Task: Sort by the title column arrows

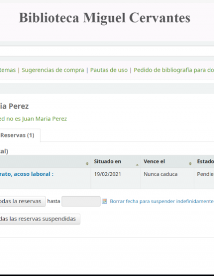Action: (x=87, y=164)
